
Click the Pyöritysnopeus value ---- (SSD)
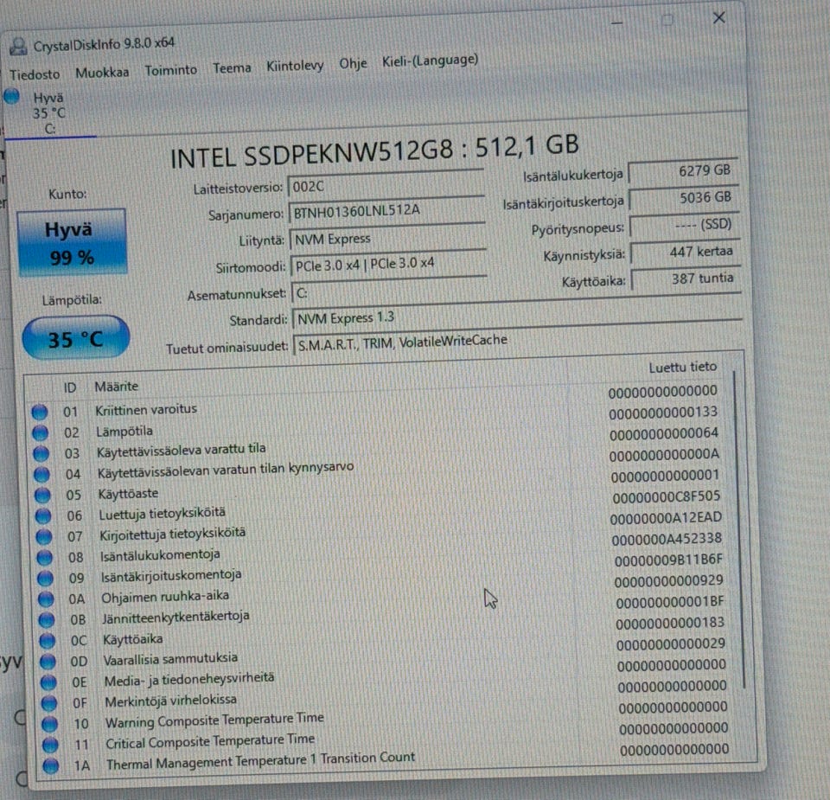click(x=685, y=225)
